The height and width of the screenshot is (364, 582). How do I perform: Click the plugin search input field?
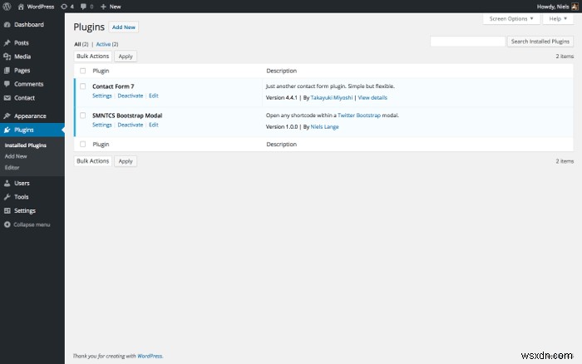(467, 42)
